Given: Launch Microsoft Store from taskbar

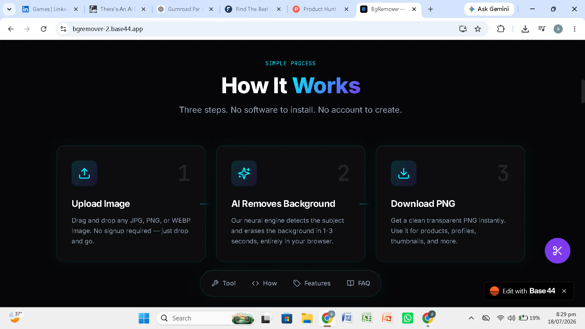Looking at the screenshot, I should pyautogui.click(x=287, y=318).
